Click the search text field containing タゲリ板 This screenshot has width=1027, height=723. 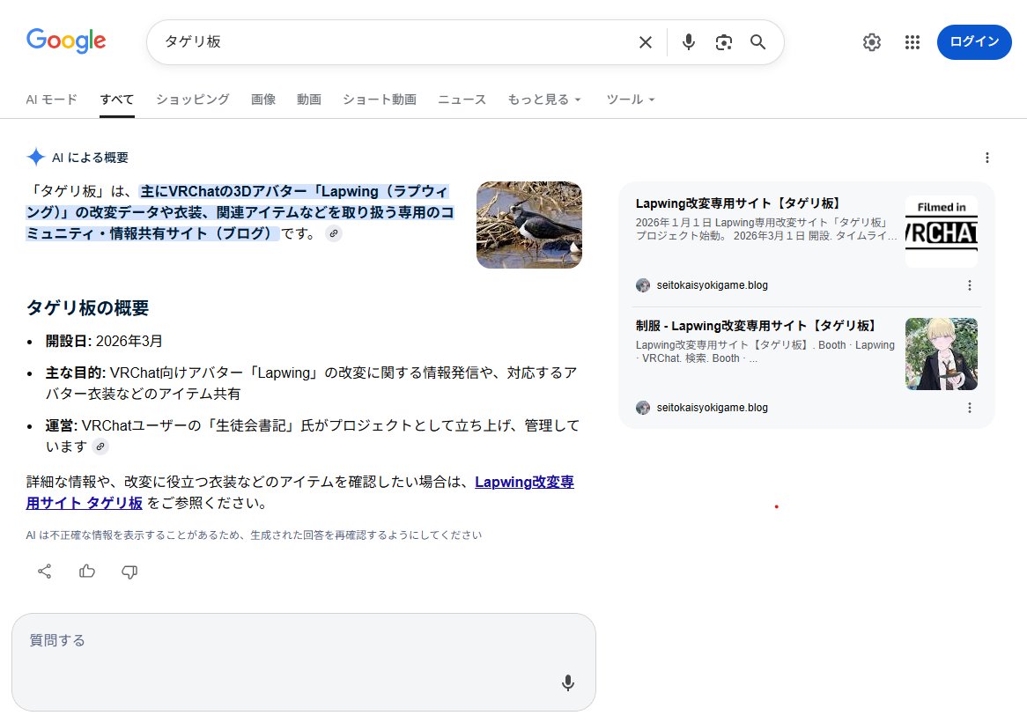(393, 42)
